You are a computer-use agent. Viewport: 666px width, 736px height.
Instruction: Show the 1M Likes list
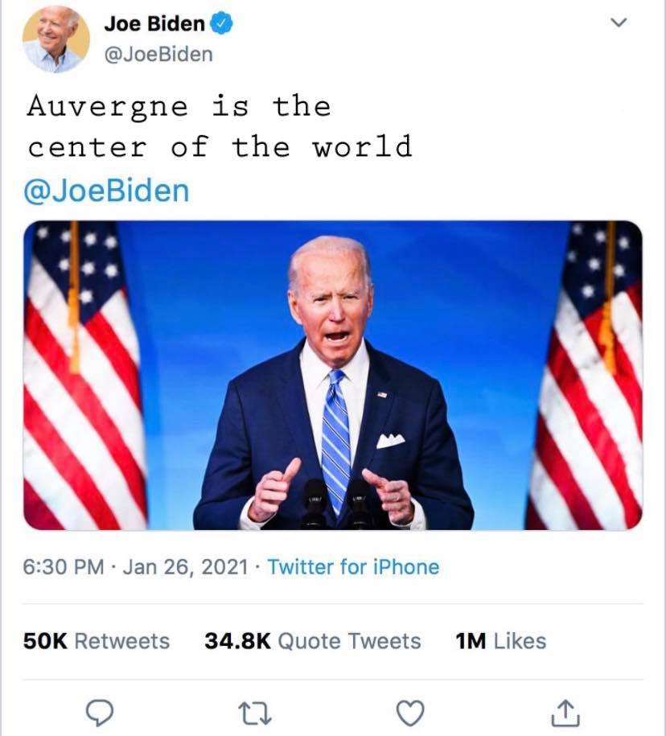pyautogui.click(x=500, y=641)
